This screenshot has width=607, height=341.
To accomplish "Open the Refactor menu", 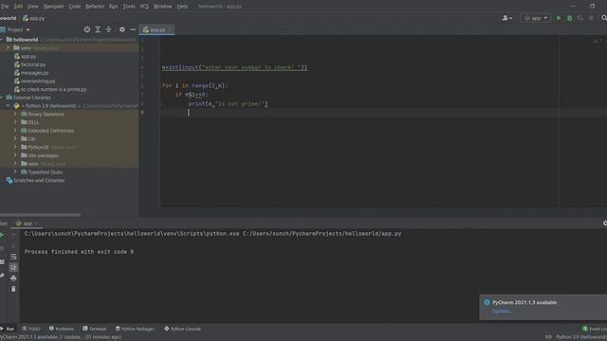I will pos(95,7).
